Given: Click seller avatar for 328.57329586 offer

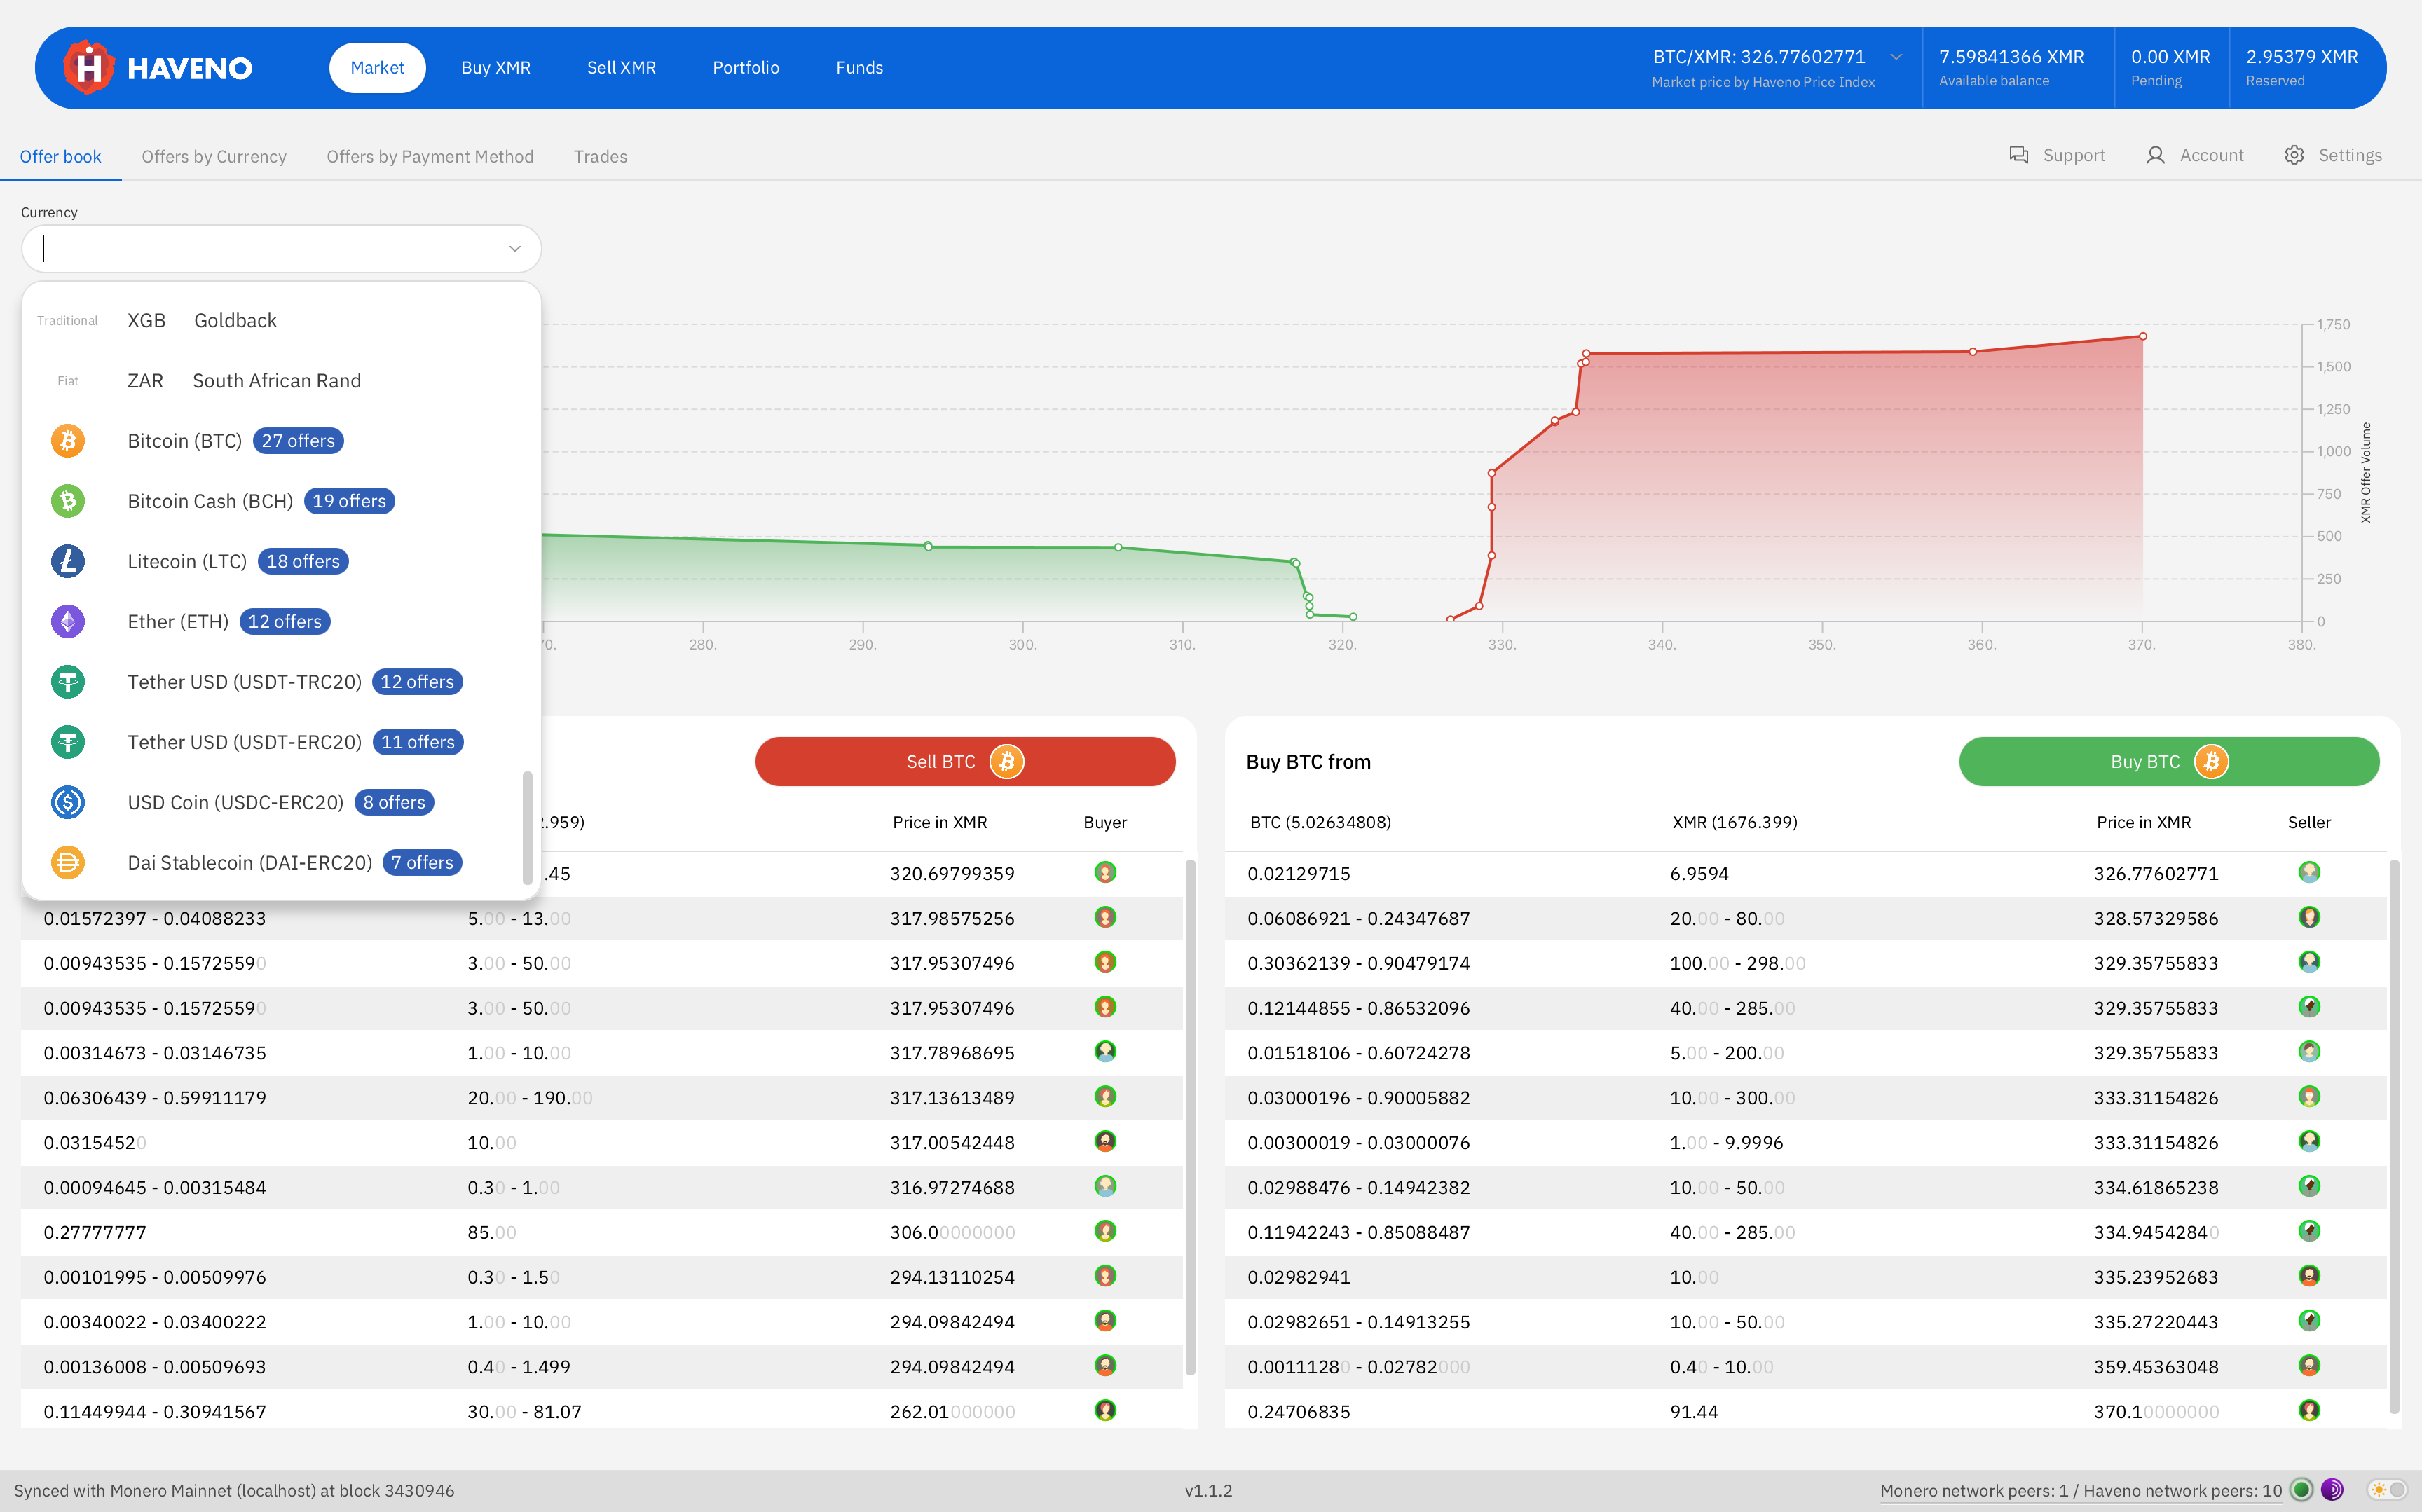Looking at the screenshot, I should (2309, 917).
